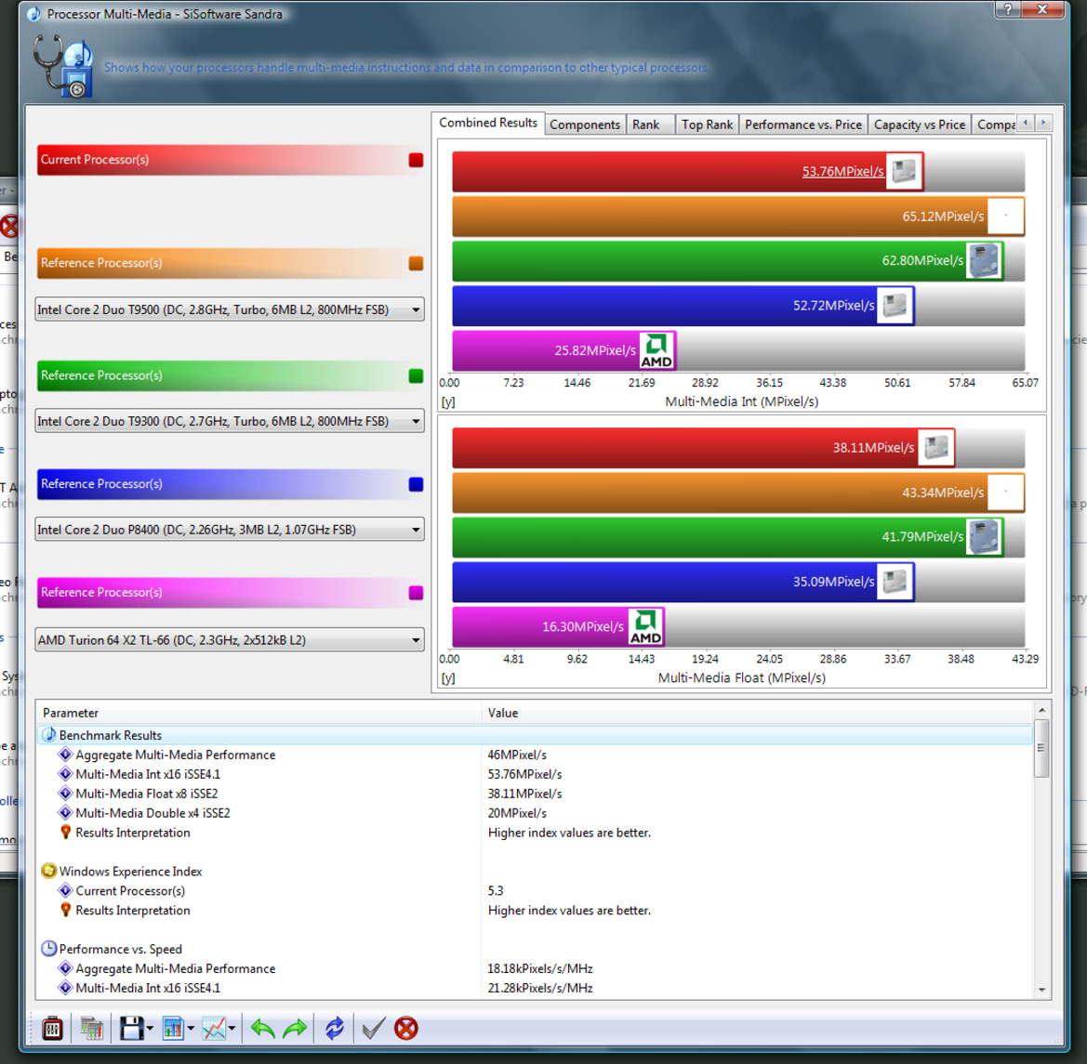The image size is (1087, 1064).
Task: Open the Capacity vs Price tab
Action: (920, 125)
